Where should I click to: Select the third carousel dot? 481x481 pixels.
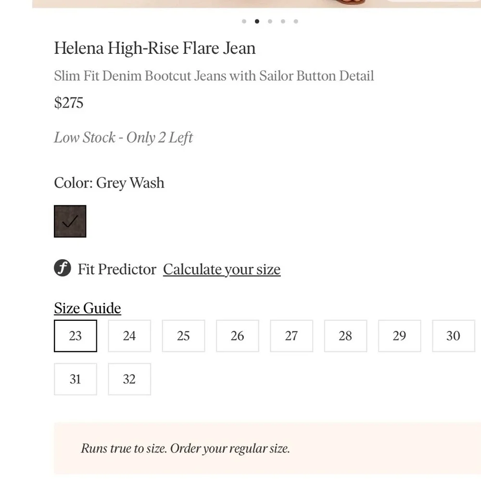pos(270,21)
